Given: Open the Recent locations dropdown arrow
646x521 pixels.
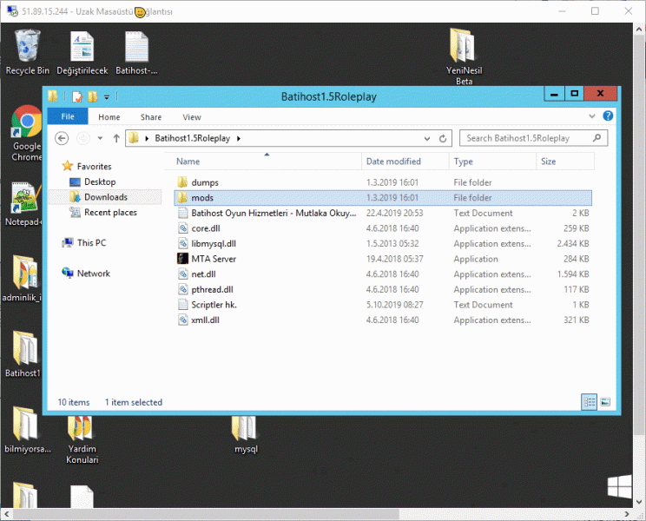Looking at the screenshot, I should point(100,138).
